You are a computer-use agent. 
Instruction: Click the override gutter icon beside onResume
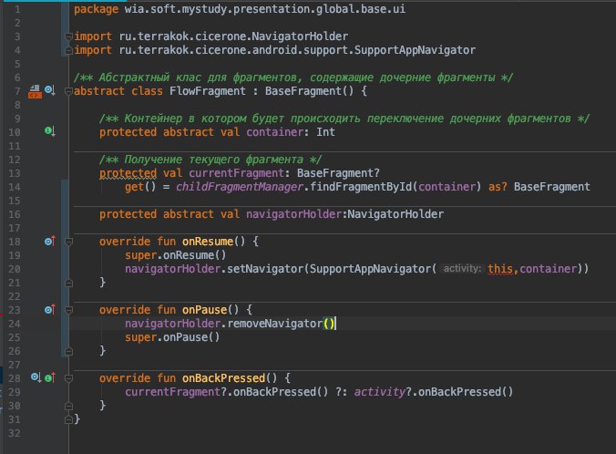tap(50, 241)
